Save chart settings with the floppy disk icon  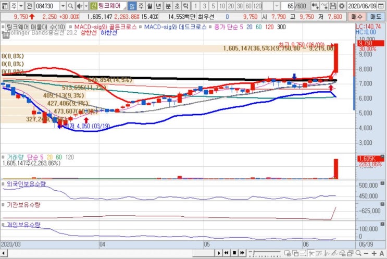[333, 6]
